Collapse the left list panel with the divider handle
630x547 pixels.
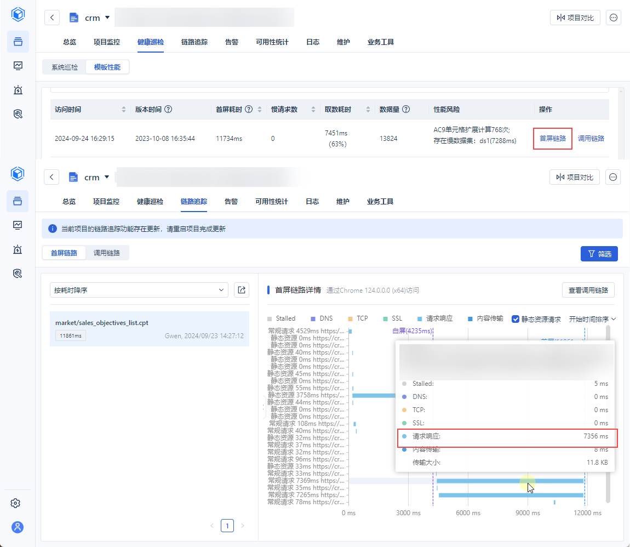pos(264,407)
